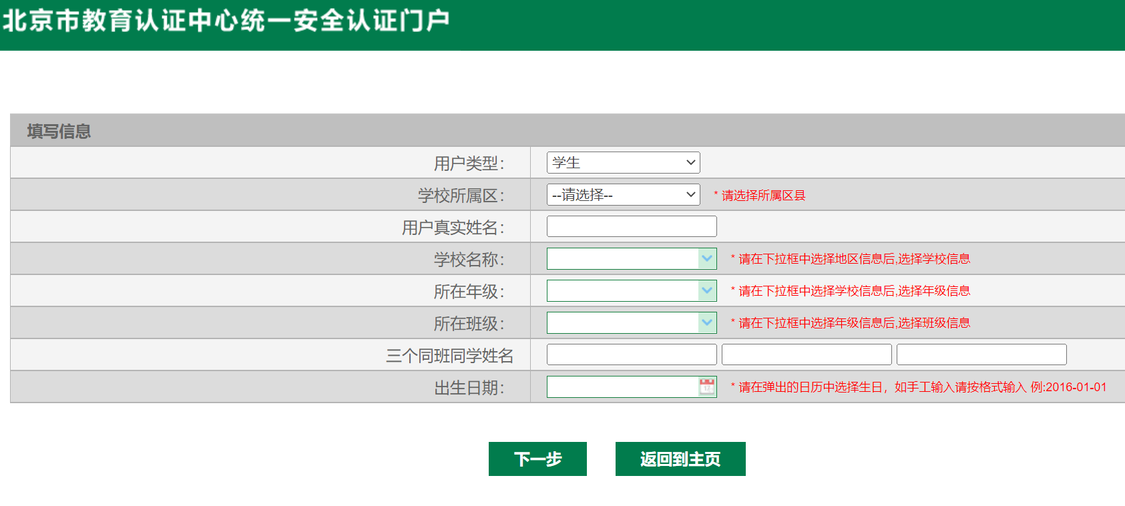
Task: Open the calendar picker icon for birth date
Action: click(x=706, y=387)
